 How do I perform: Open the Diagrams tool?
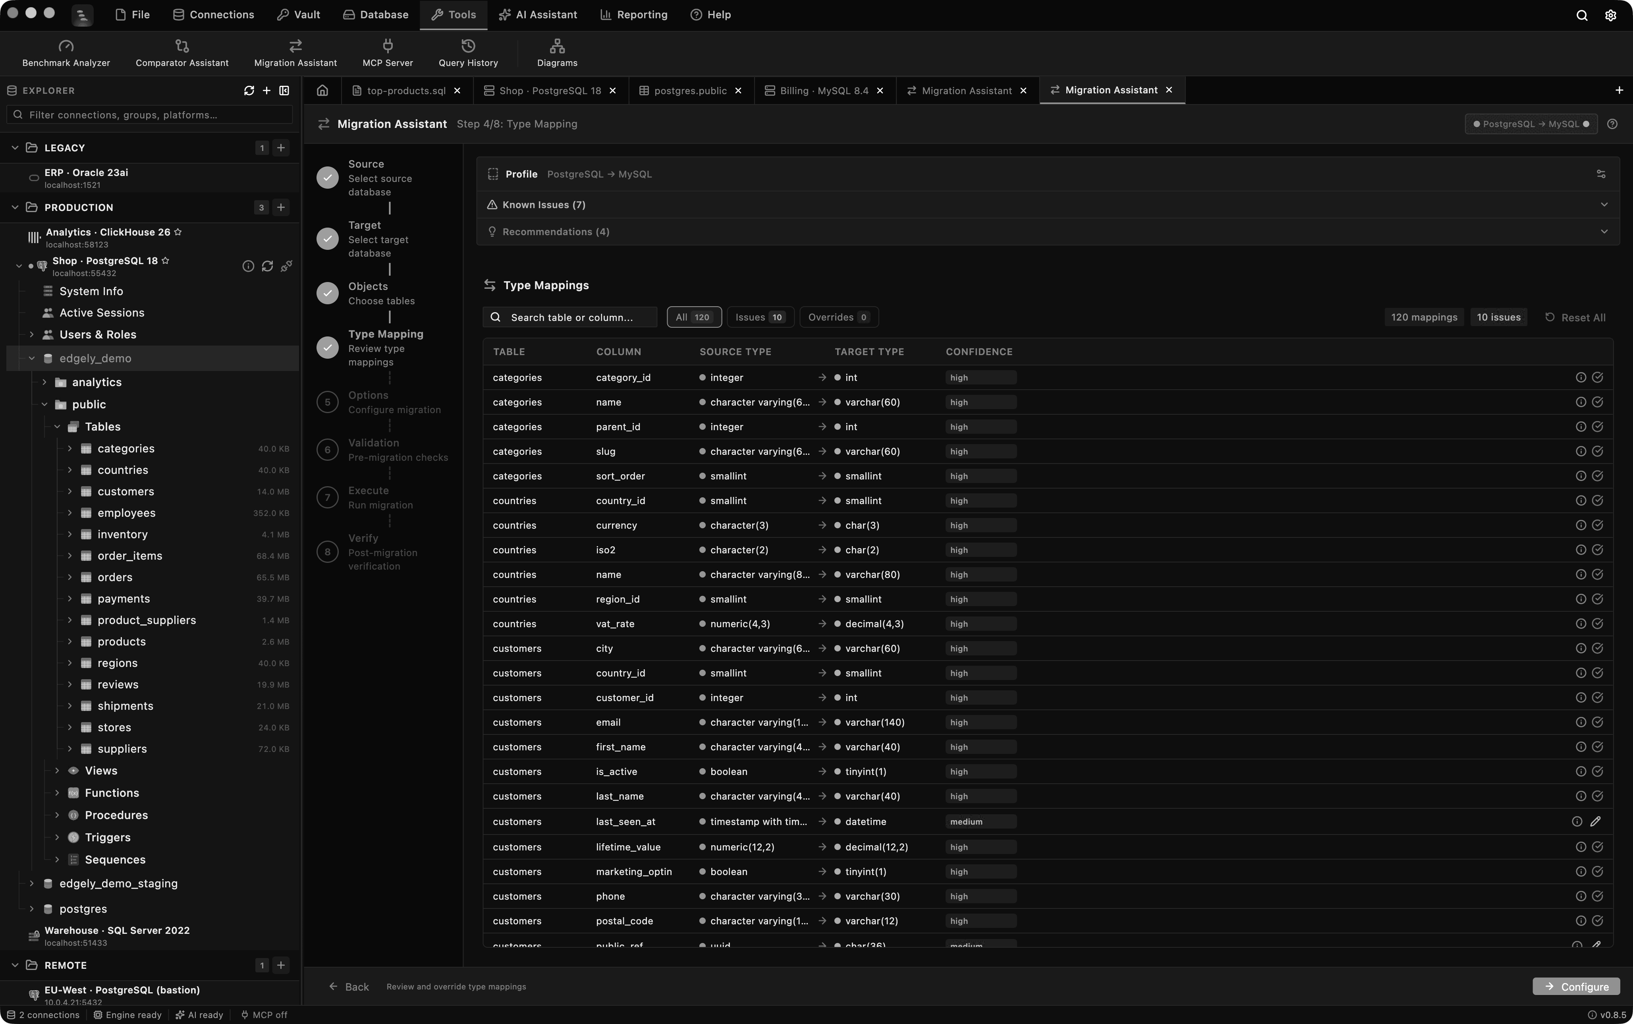pos(556,53)
